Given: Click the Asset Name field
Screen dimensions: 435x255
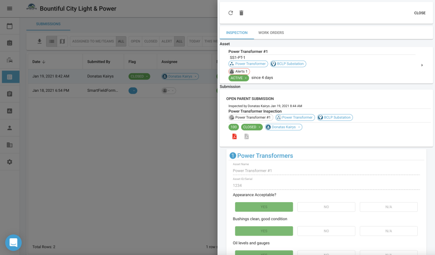Looking at the screenshot, I should click(326, 170).
